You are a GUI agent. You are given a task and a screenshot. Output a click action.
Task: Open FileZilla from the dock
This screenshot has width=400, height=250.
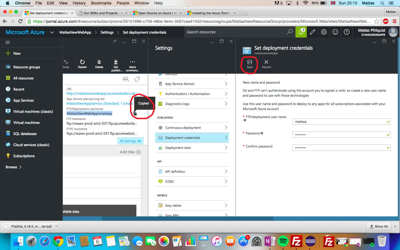tap(296, 241)
